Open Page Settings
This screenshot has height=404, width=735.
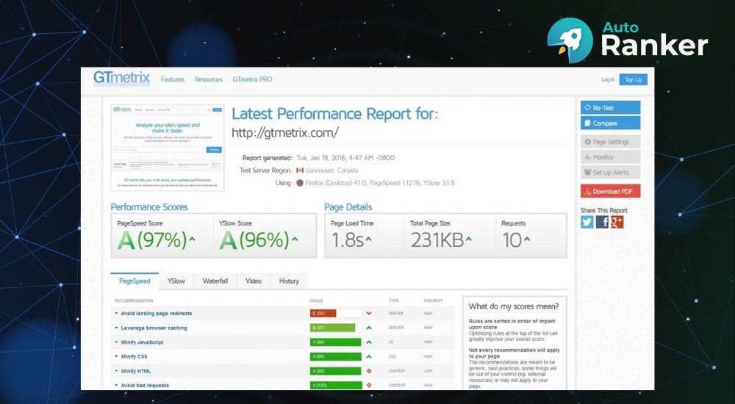[610, 142]
